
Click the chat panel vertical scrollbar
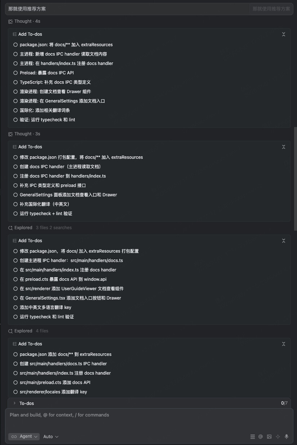[295, 179]
